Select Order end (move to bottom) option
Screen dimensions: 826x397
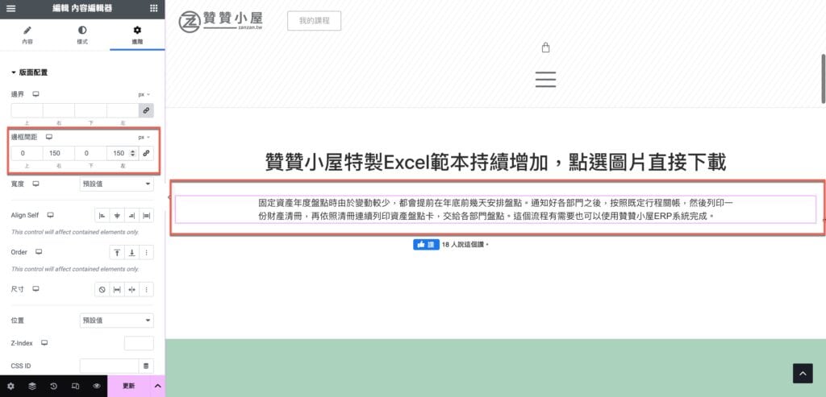[x=131, y=252]
